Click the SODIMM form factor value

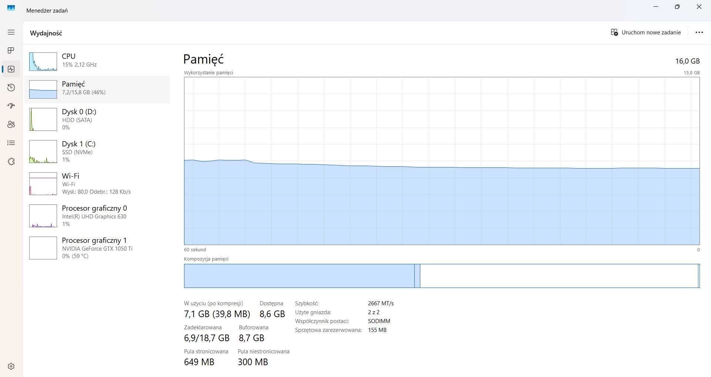pos(379,321)
